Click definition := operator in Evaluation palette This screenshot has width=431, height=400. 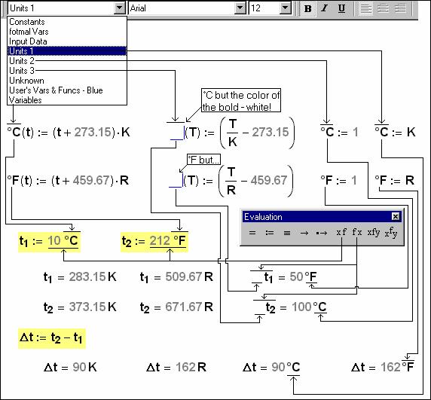tap(270, 233)
